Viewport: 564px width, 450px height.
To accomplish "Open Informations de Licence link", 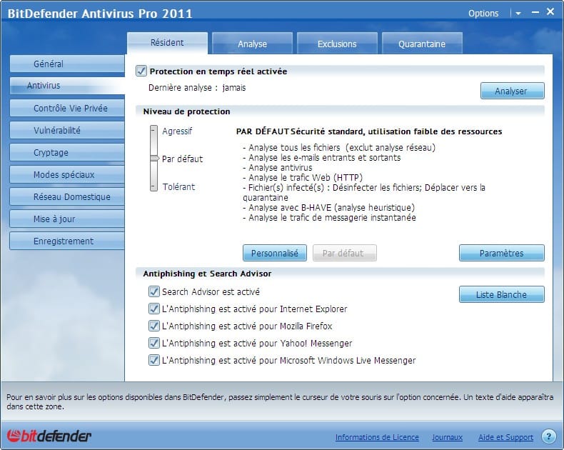I will (x=377, y=437).
